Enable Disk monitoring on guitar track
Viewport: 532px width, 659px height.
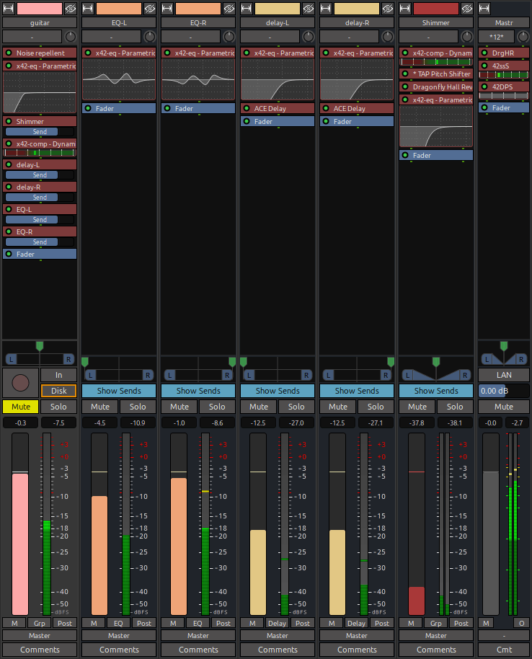58,391
